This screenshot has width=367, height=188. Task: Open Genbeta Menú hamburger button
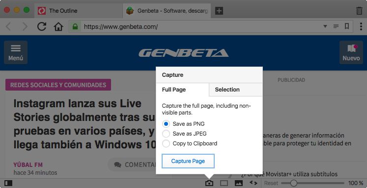click(x=16, y=52)
